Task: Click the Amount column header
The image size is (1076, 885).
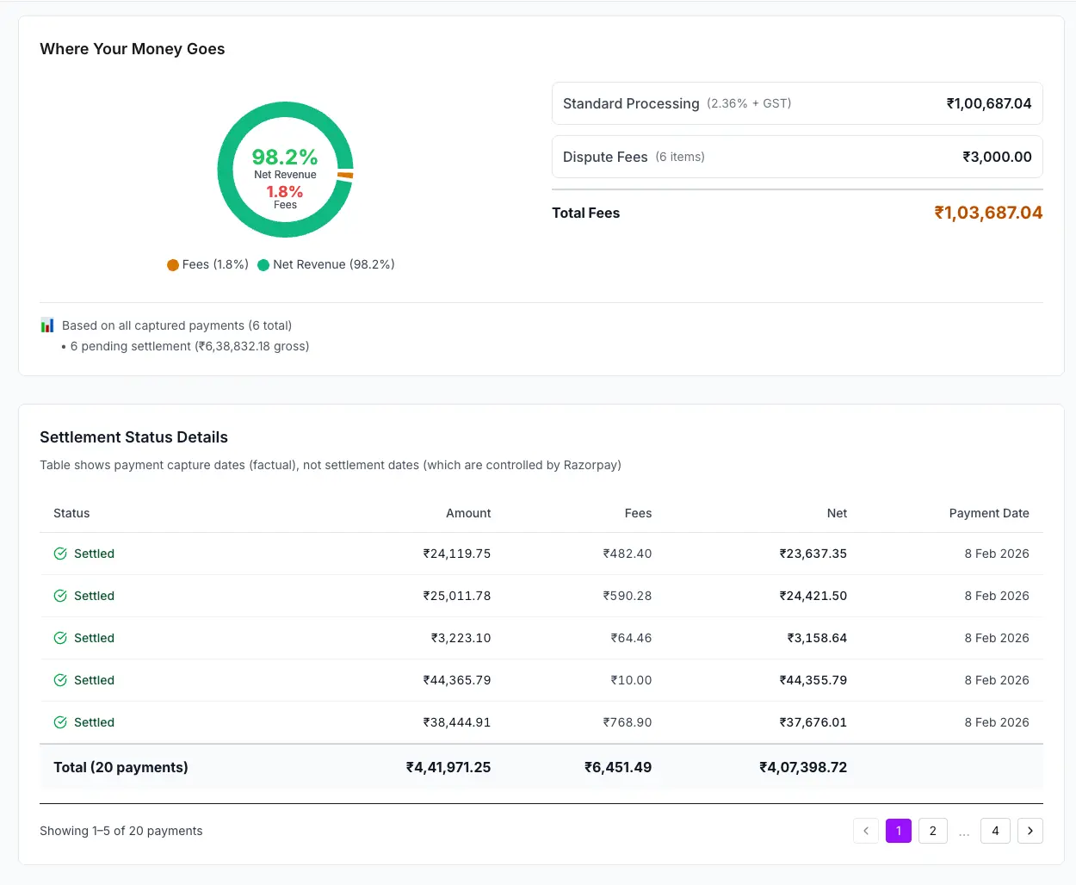Action: pos(468,513)
